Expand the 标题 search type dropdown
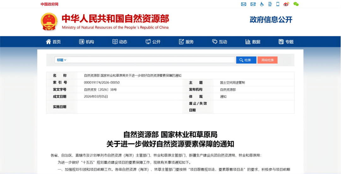The width and height of the screenshot is (341, 174). pos(62,60)
